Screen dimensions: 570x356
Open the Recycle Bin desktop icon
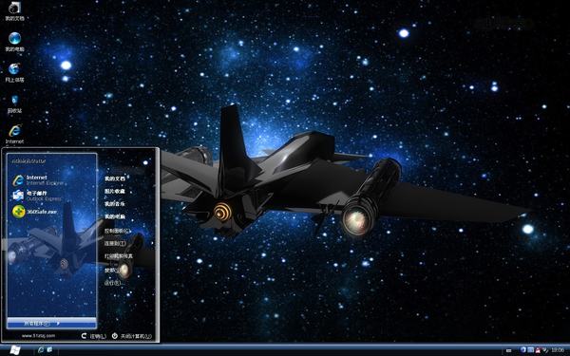coord(14,103)
